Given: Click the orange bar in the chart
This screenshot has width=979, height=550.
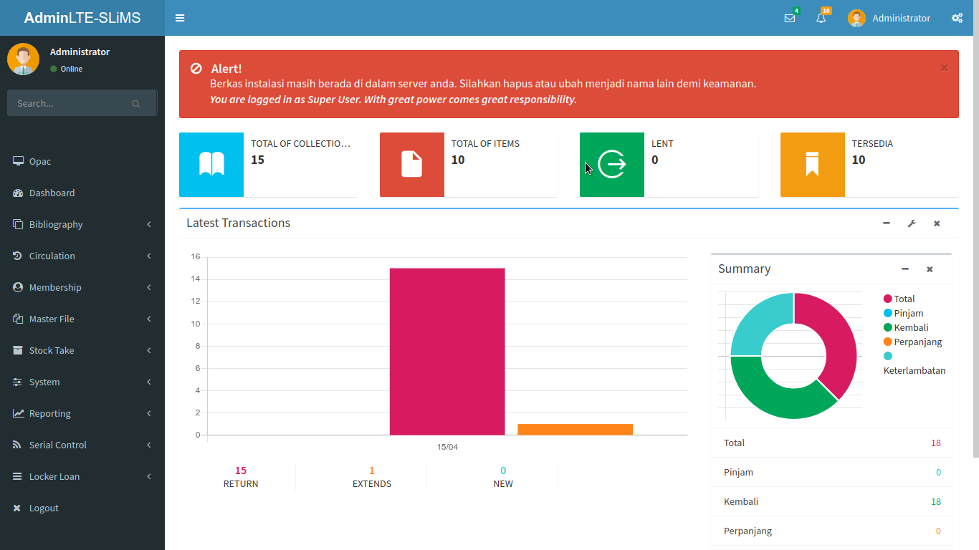Looking at the screenshot, I should click(575, 429).
